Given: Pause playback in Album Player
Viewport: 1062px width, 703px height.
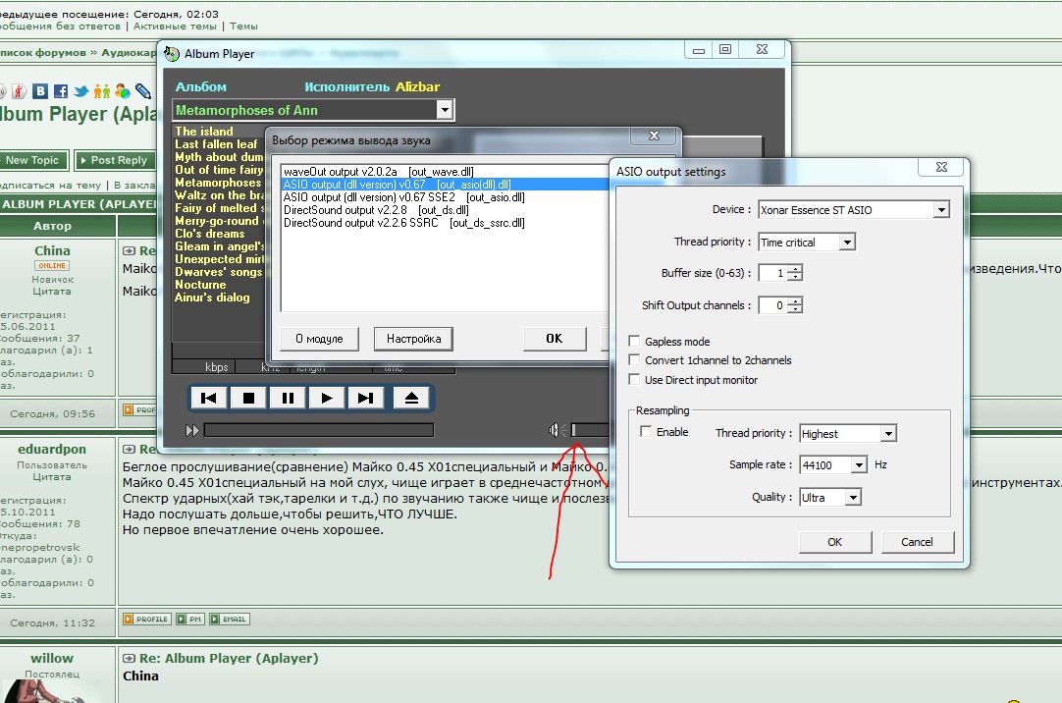Looking at the screenshot, I should pos(288,399).
